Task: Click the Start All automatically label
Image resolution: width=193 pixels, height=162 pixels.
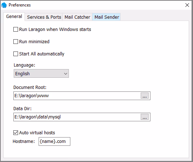Action: click(x=42, y=54)
